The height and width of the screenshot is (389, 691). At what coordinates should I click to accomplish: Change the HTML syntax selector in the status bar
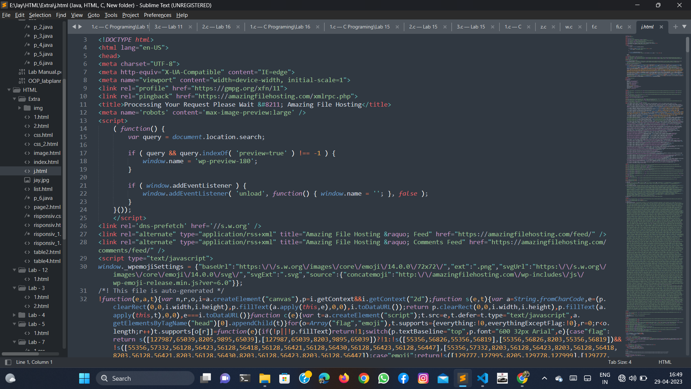pos(665,362)
